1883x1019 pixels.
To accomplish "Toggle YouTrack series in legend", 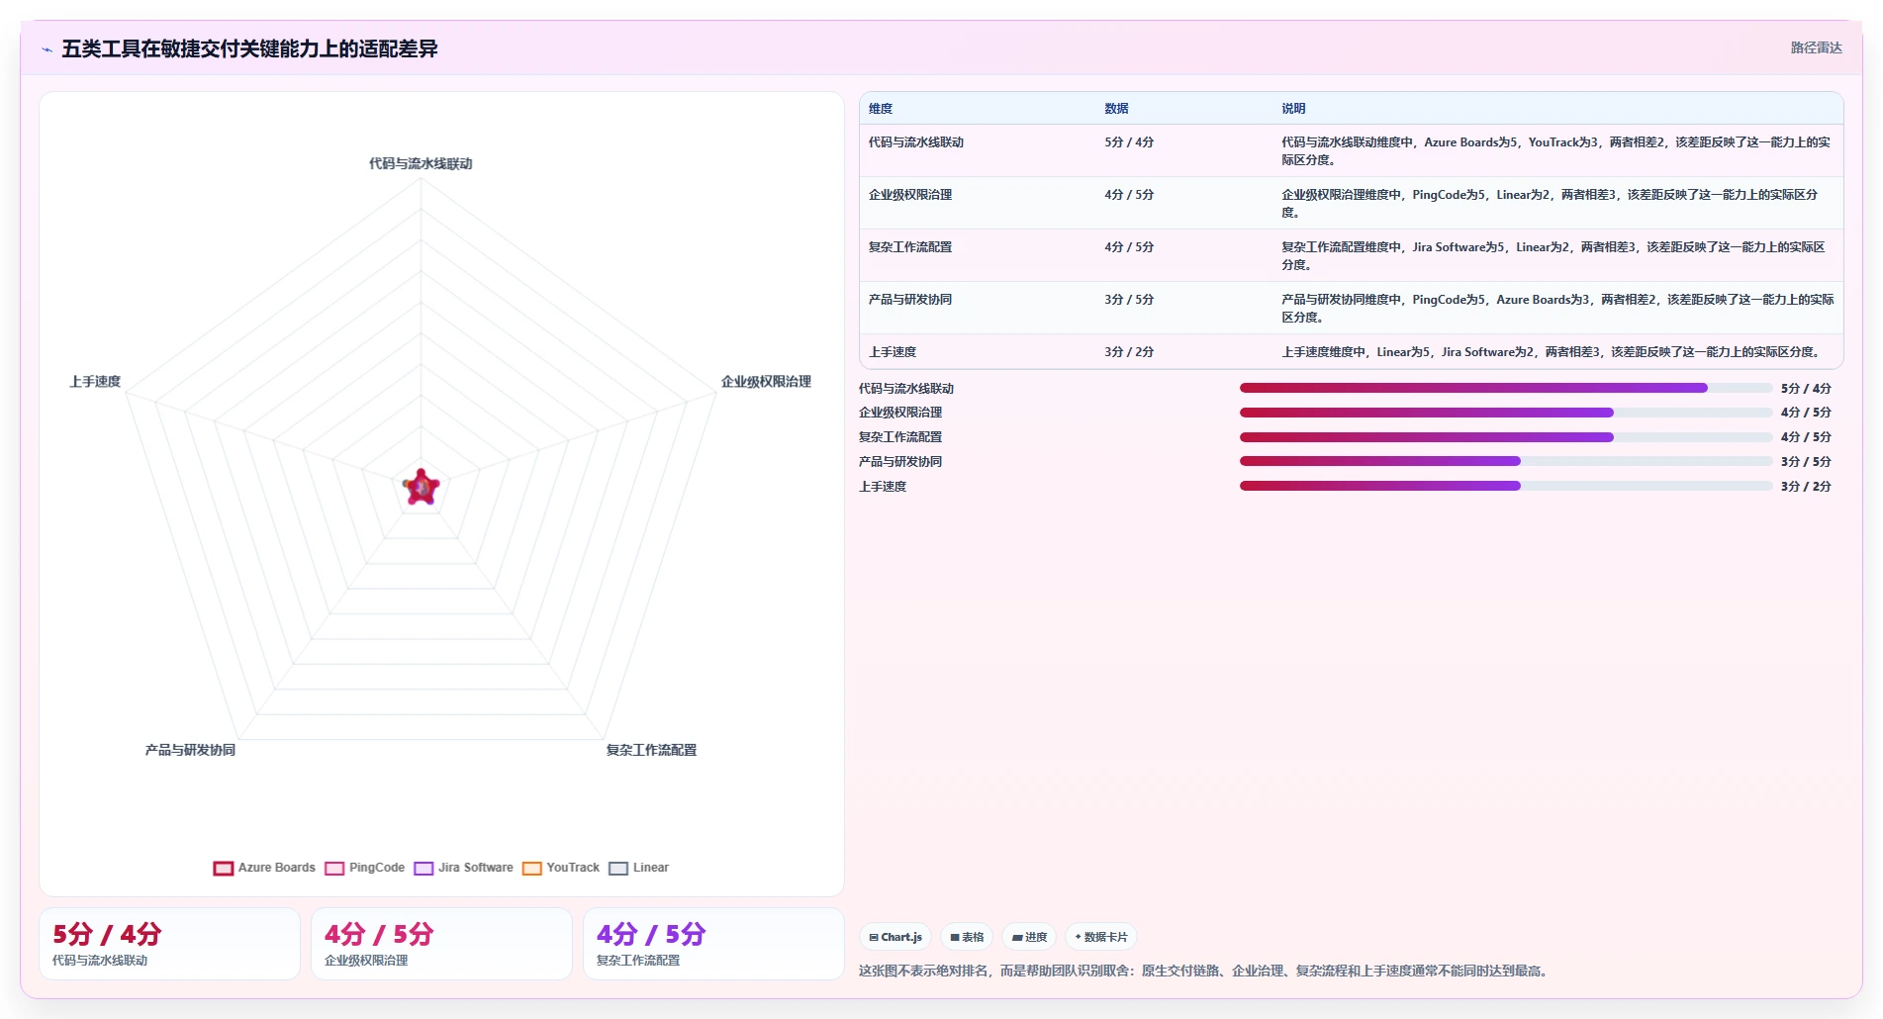I will point(561,868).
